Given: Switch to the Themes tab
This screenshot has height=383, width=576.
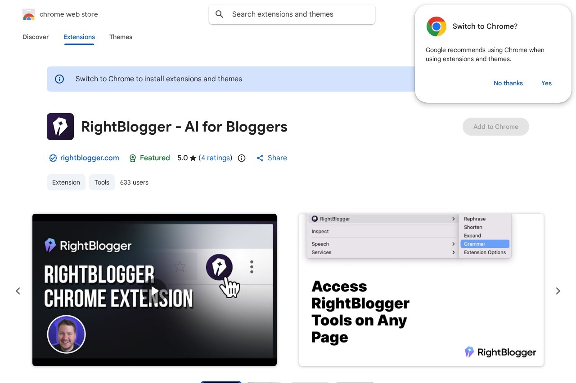Looking at the screenshot, I should (121, 37).
